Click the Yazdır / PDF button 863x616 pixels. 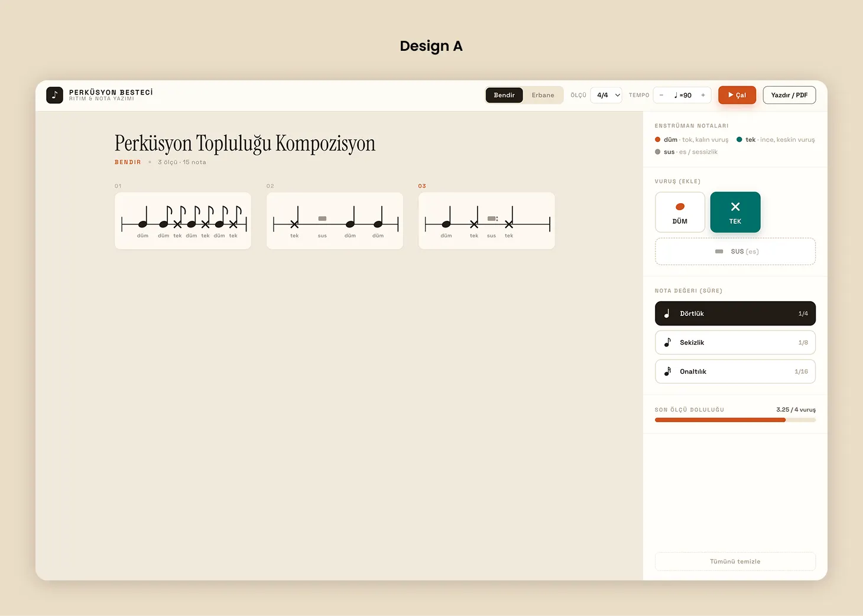789,95
